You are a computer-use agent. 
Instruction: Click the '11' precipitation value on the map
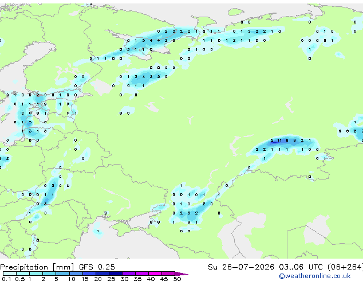pyautogui.click(x=279, y=140)
